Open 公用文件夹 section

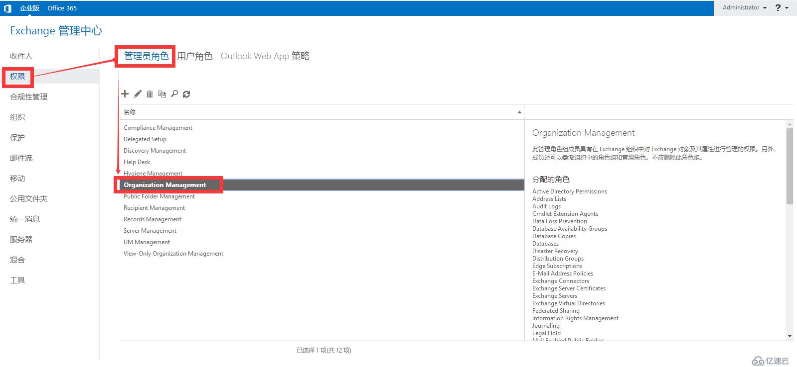pyautogui.click(x=29, y=198)
